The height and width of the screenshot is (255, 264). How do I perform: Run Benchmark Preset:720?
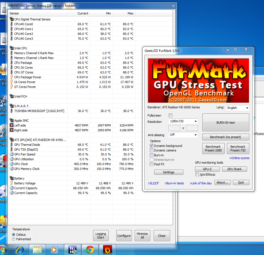pyautogui.click(x=238, y=149)
